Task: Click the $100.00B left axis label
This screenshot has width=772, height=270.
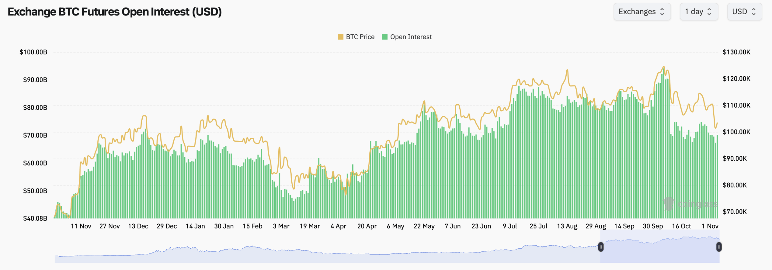Action: tap(33, 52)
